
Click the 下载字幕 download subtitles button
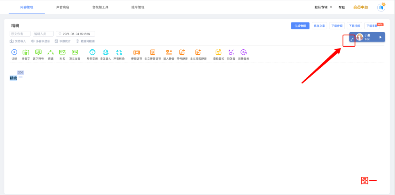click(372, 26)
